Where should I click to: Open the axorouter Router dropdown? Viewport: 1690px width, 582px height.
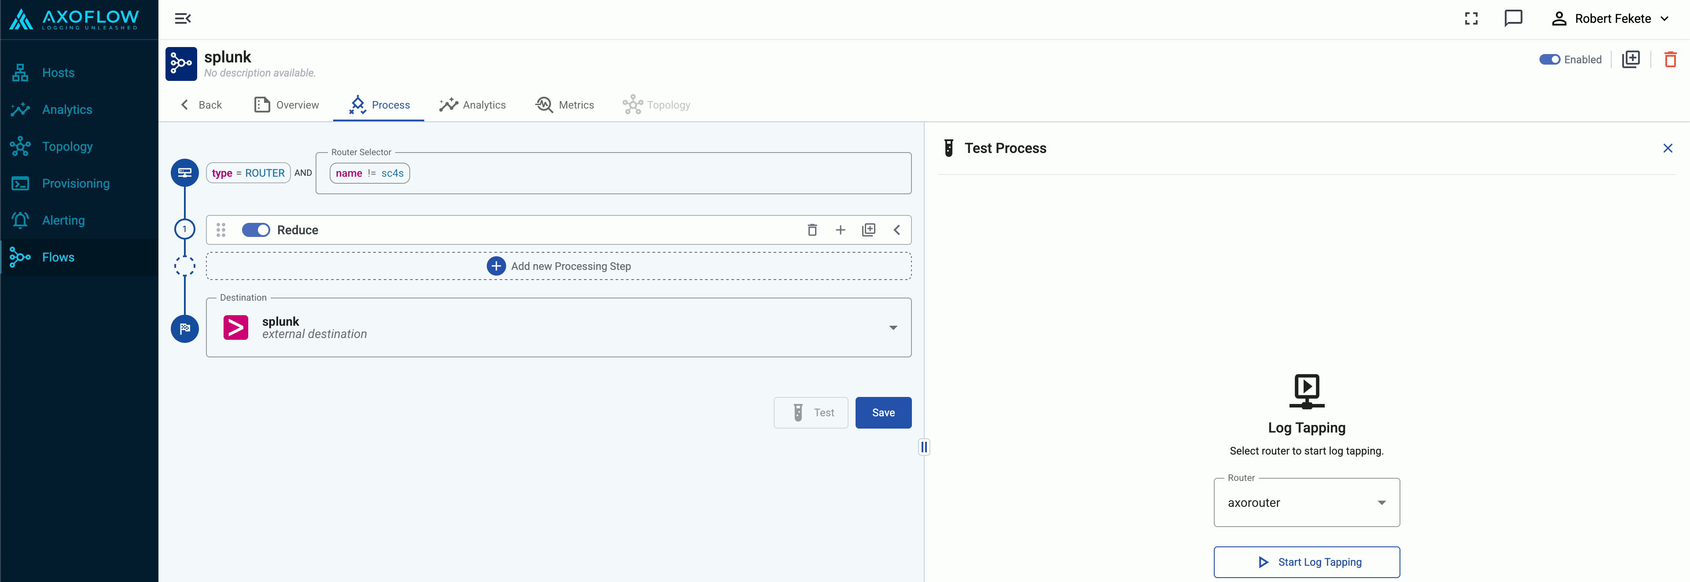point(1307,503)
